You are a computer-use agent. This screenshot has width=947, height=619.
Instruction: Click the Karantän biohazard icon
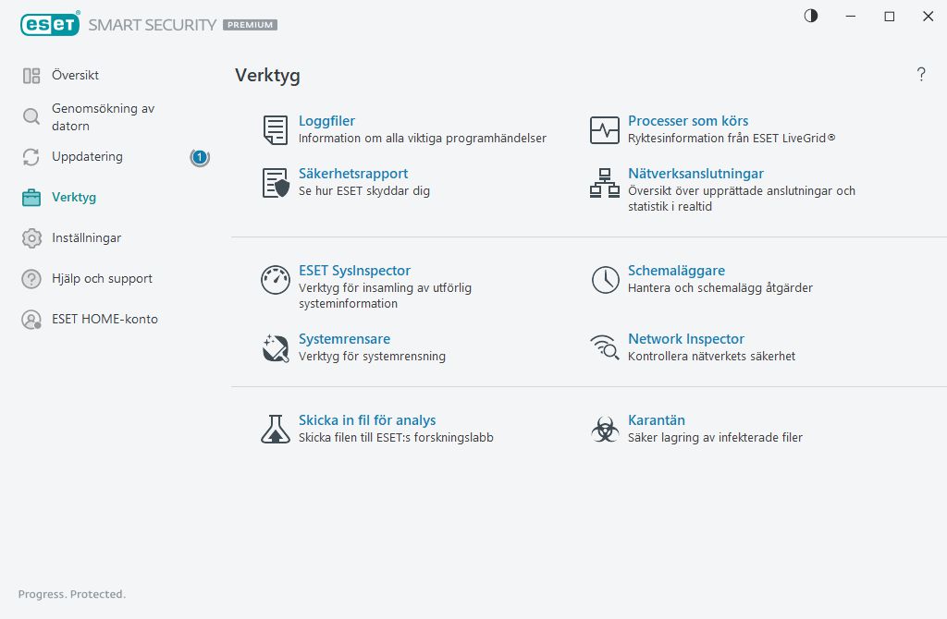pos(605,429)
